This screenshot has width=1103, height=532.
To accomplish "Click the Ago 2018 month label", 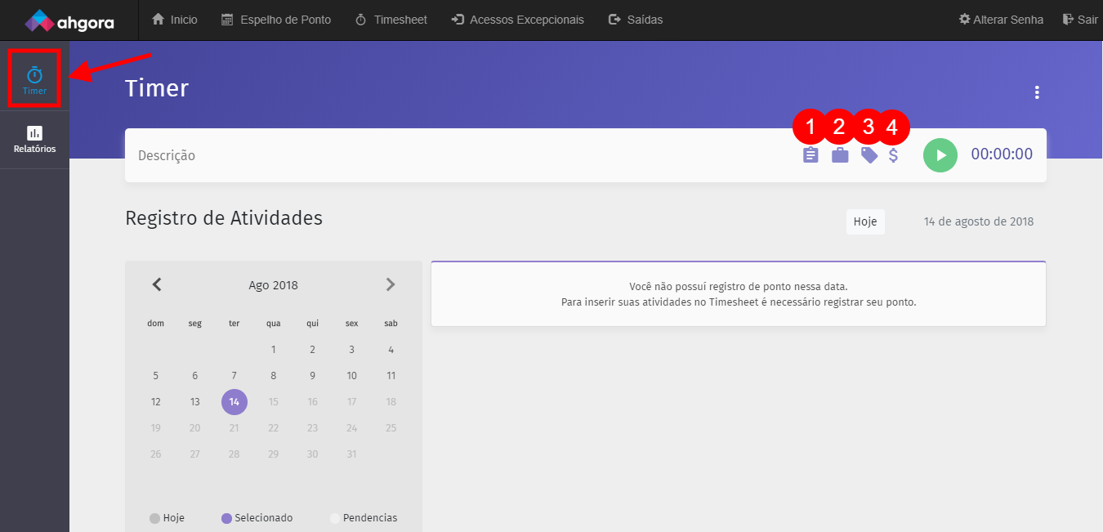I will (274, 285).
